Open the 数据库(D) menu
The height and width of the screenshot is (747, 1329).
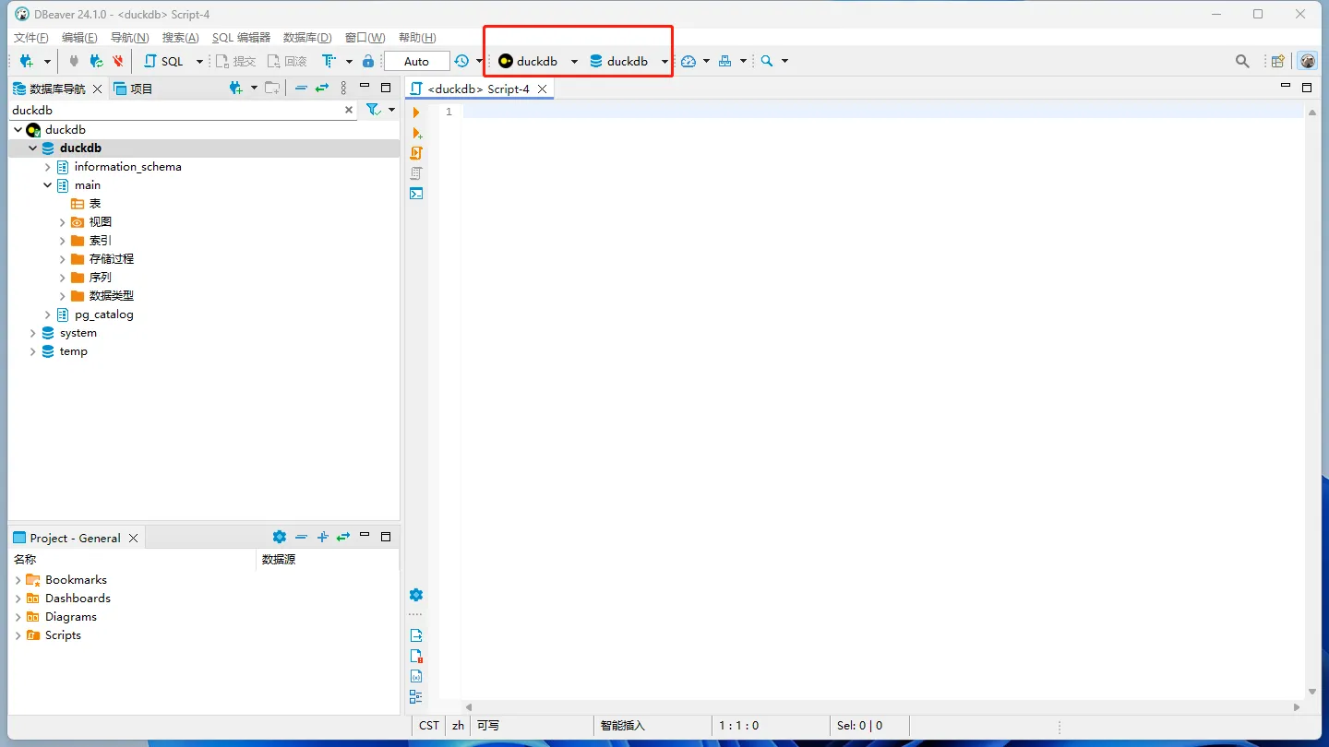(x=307, y=37)
